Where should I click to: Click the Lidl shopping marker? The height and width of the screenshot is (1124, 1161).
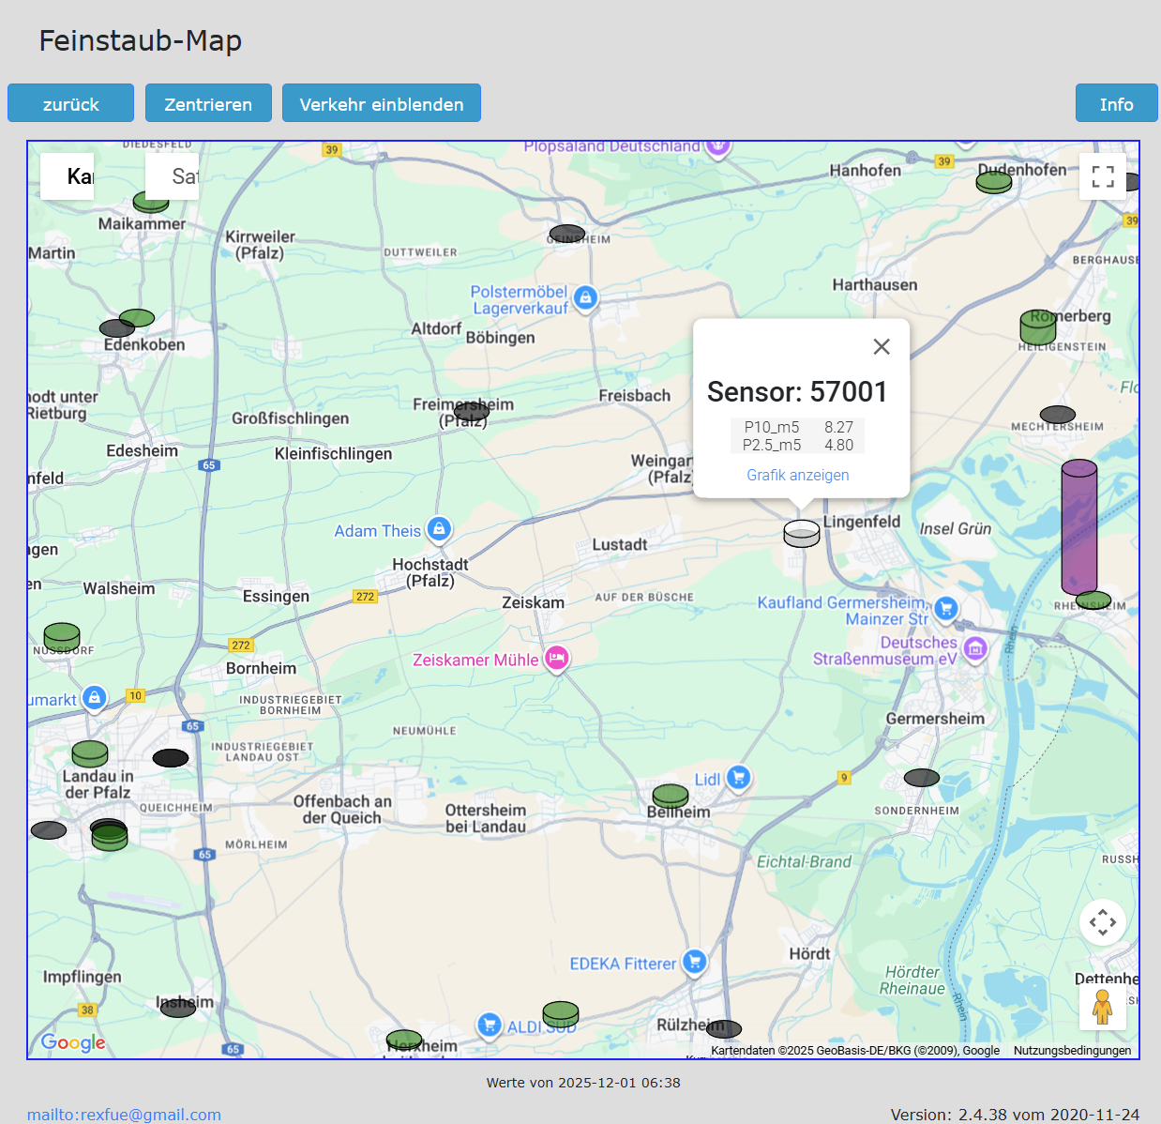point(739,778)
